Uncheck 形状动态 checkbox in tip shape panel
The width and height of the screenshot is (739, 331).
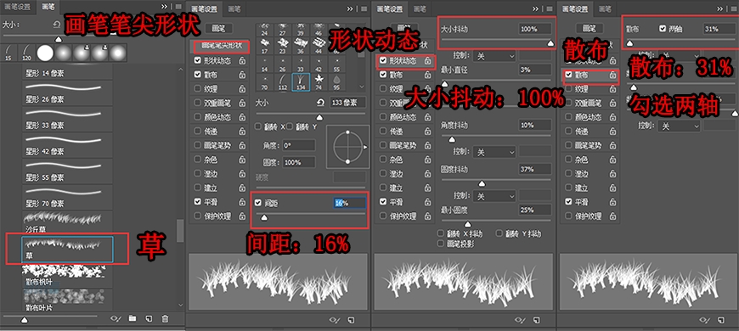click(x=197, y=61)
